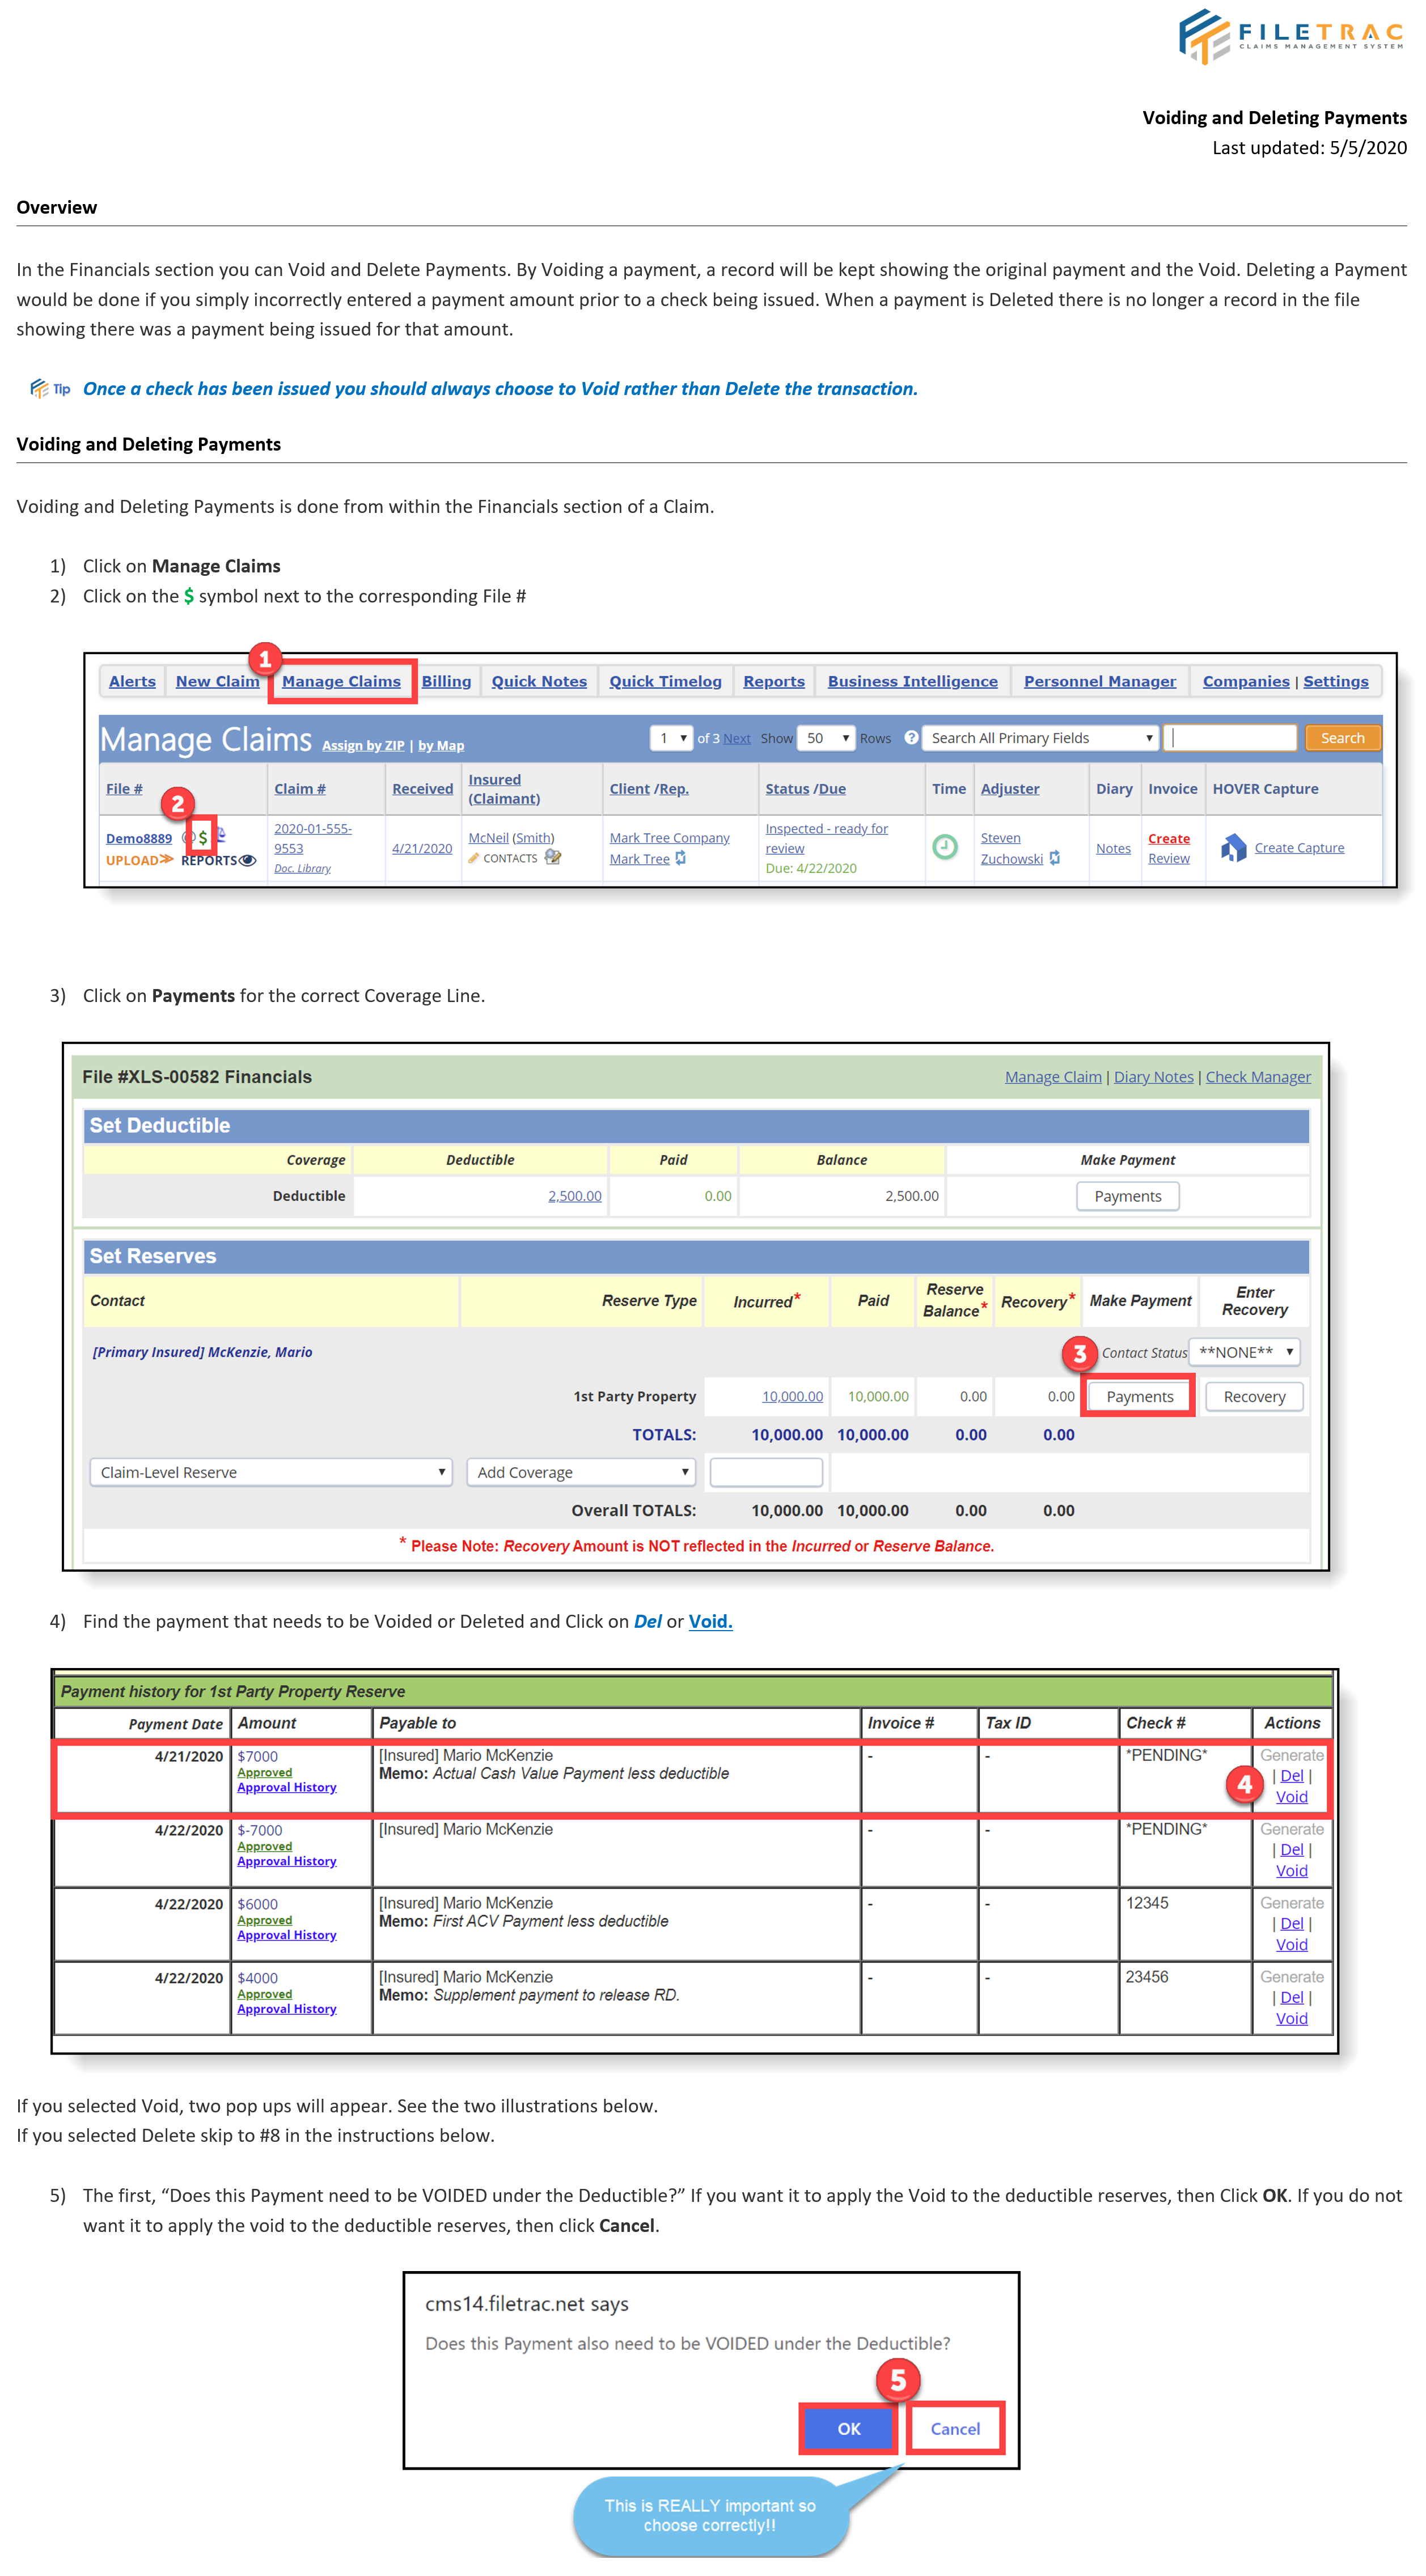Click the contacts card icon beside CONTACTS
Image resolution: width=1426 pixels, height=2576 pixels.
552,858
